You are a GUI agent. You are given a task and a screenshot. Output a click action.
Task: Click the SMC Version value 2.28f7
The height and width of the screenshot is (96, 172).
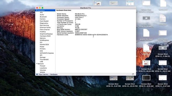point(77,31)
